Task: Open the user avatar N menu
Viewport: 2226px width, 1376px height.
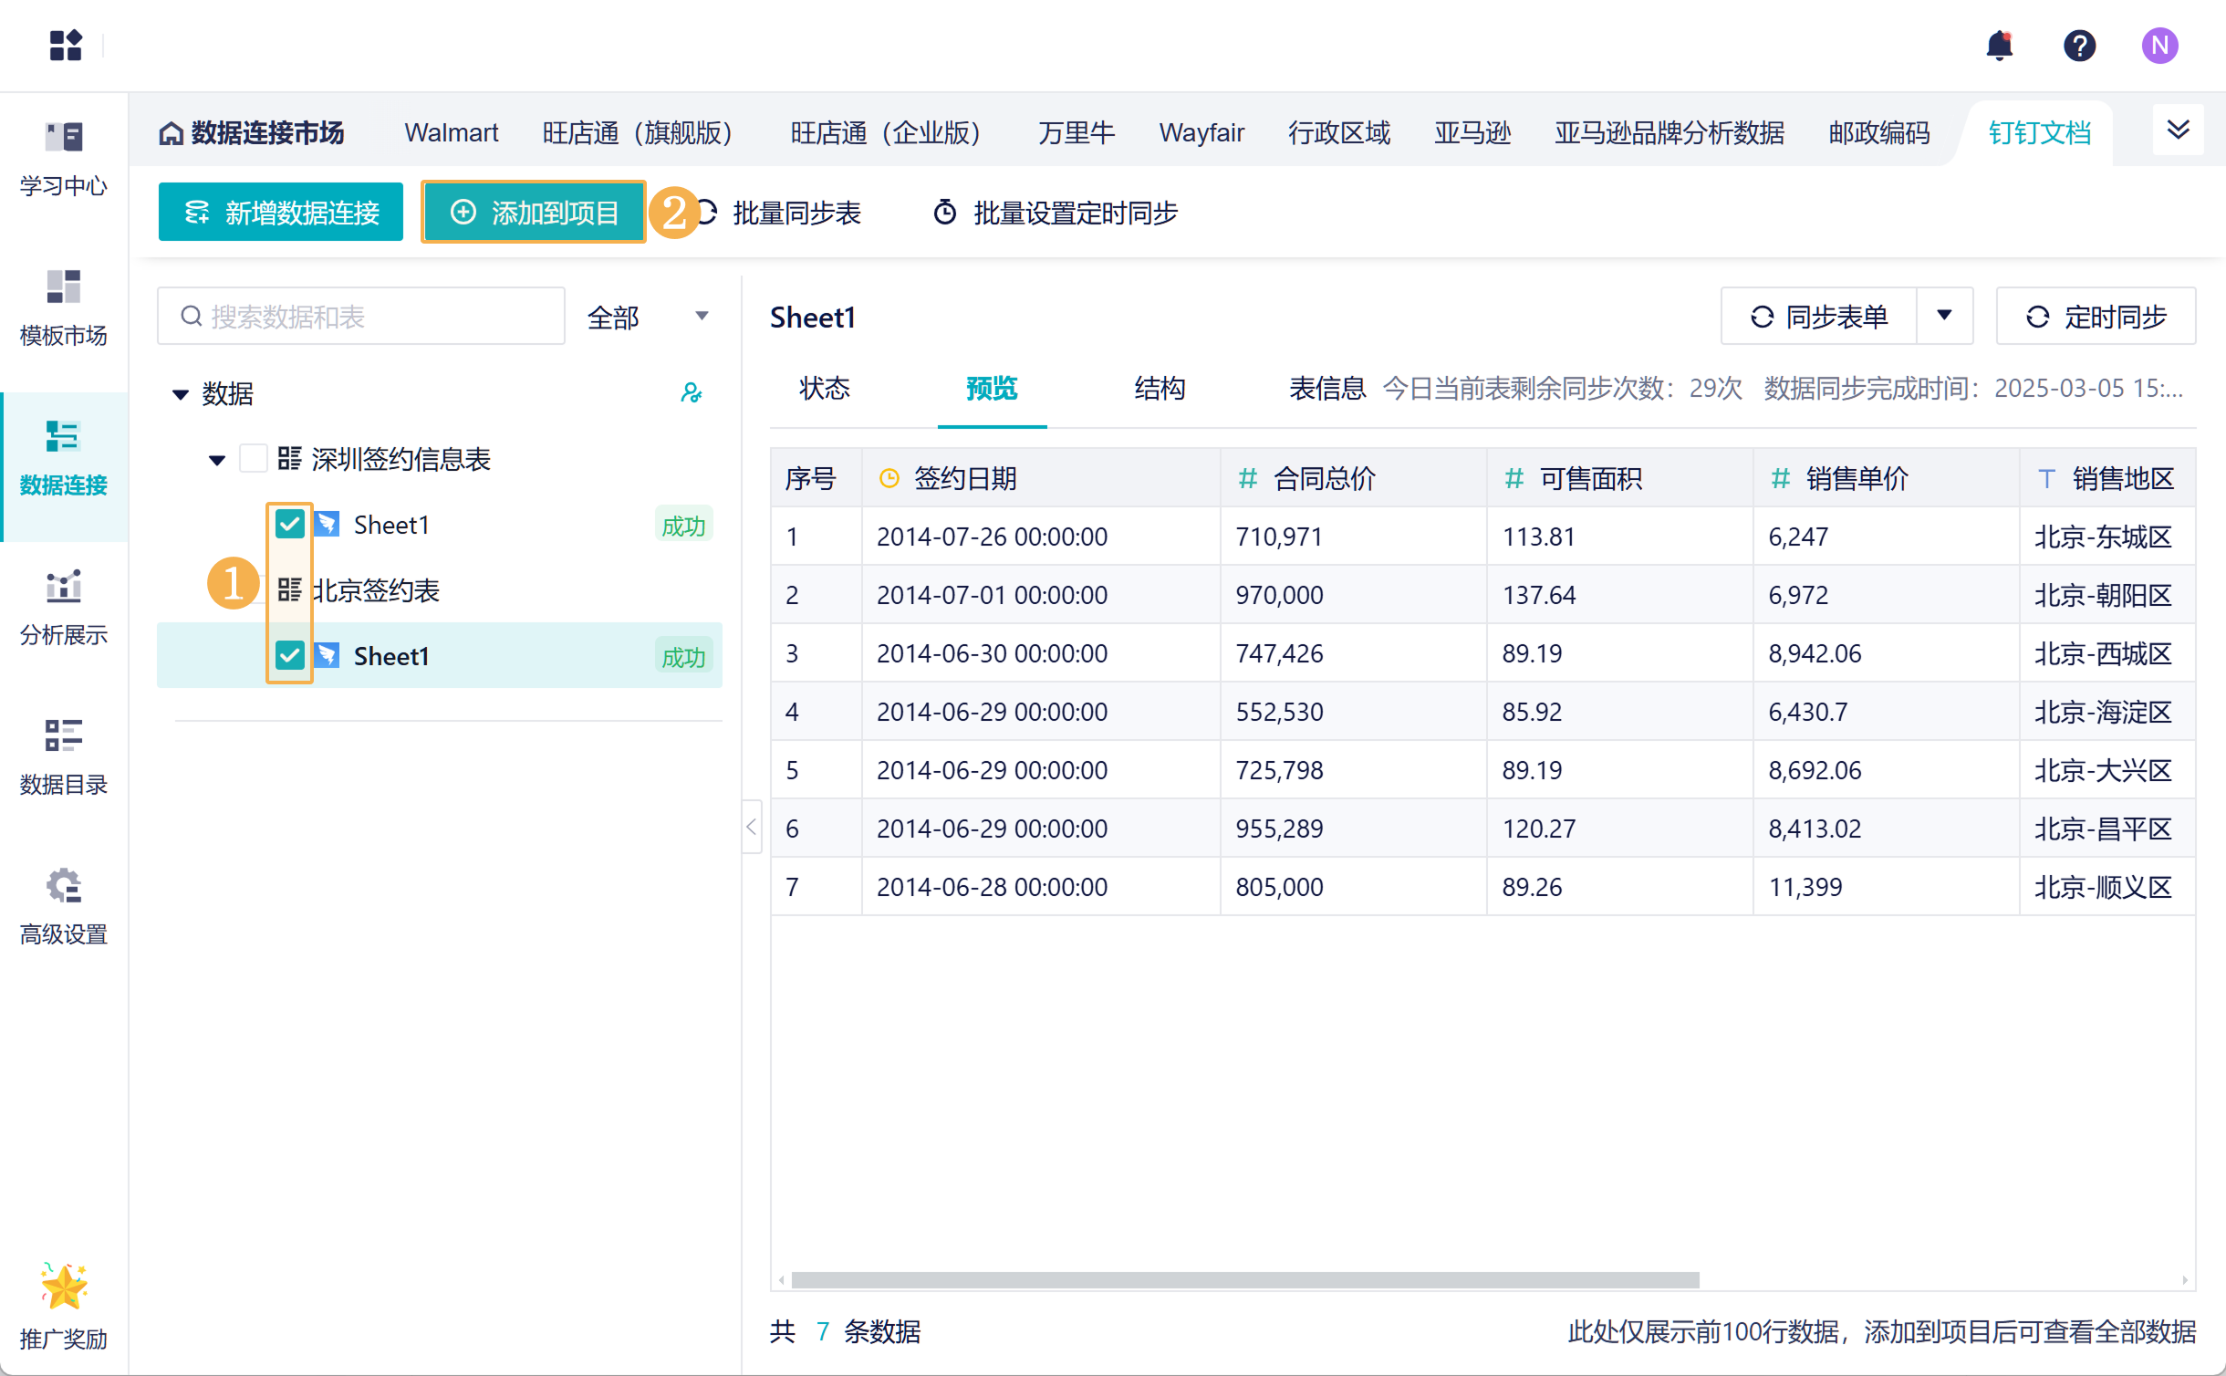Action: point(2159,45)
